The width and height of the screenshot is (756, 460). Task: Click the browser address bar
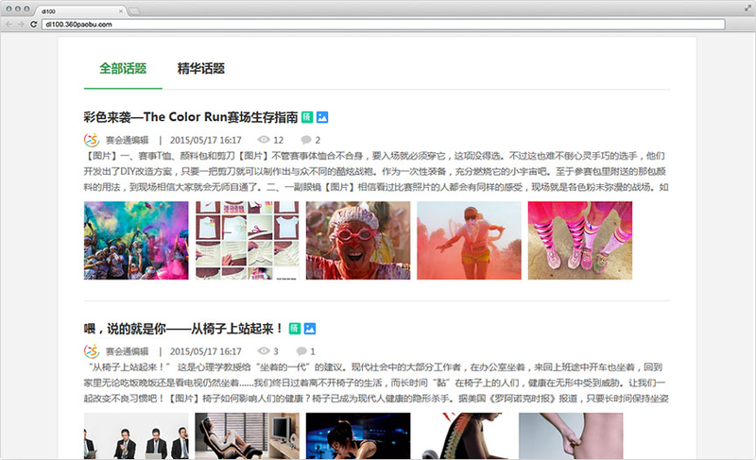[384, 24]
